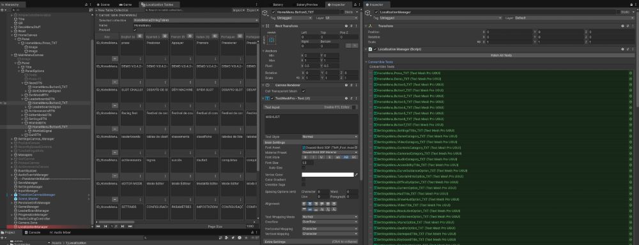The image size is (639, 245).
Task: Click the white Vertex Color swatch
Action: click(328, 175)
